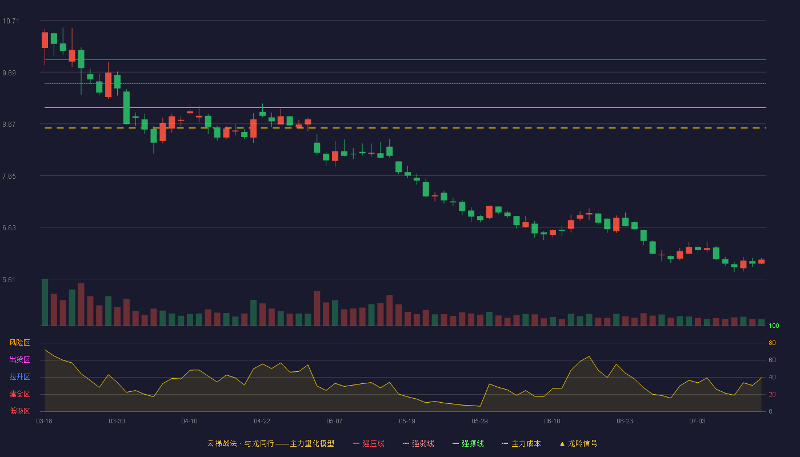Click the red 强压线 legend line marker
Viewport: 800px width, 457px height.
(x=357, y=443)
